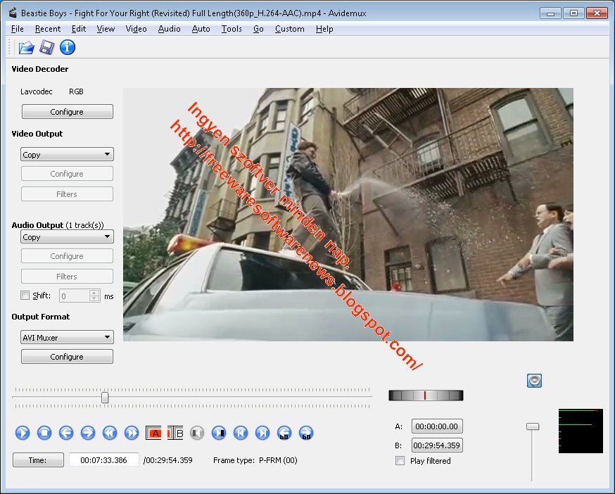This screenshot has height=494, width=615.
Task: Go to the last frame
Action: (x=262, y=433)
